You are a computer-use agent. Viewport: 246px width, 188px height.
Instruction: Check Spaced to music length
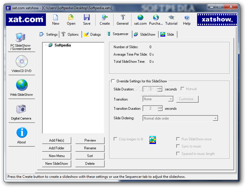[x=178, y=153]
